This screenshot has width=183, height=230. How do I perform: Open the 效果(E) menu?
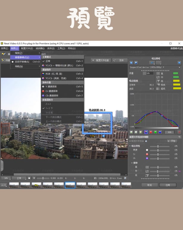pyautogui.click(x=4, y=49)
